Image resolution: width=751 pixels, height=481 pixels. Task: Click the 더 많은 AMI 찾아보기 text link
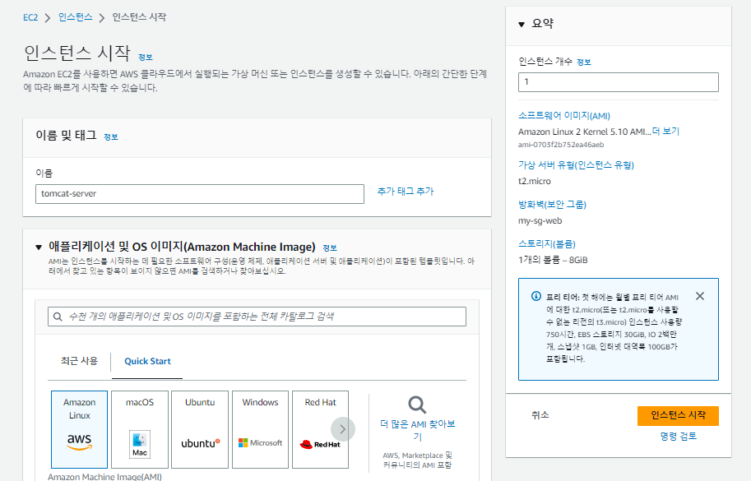click(x=418, y=430)
